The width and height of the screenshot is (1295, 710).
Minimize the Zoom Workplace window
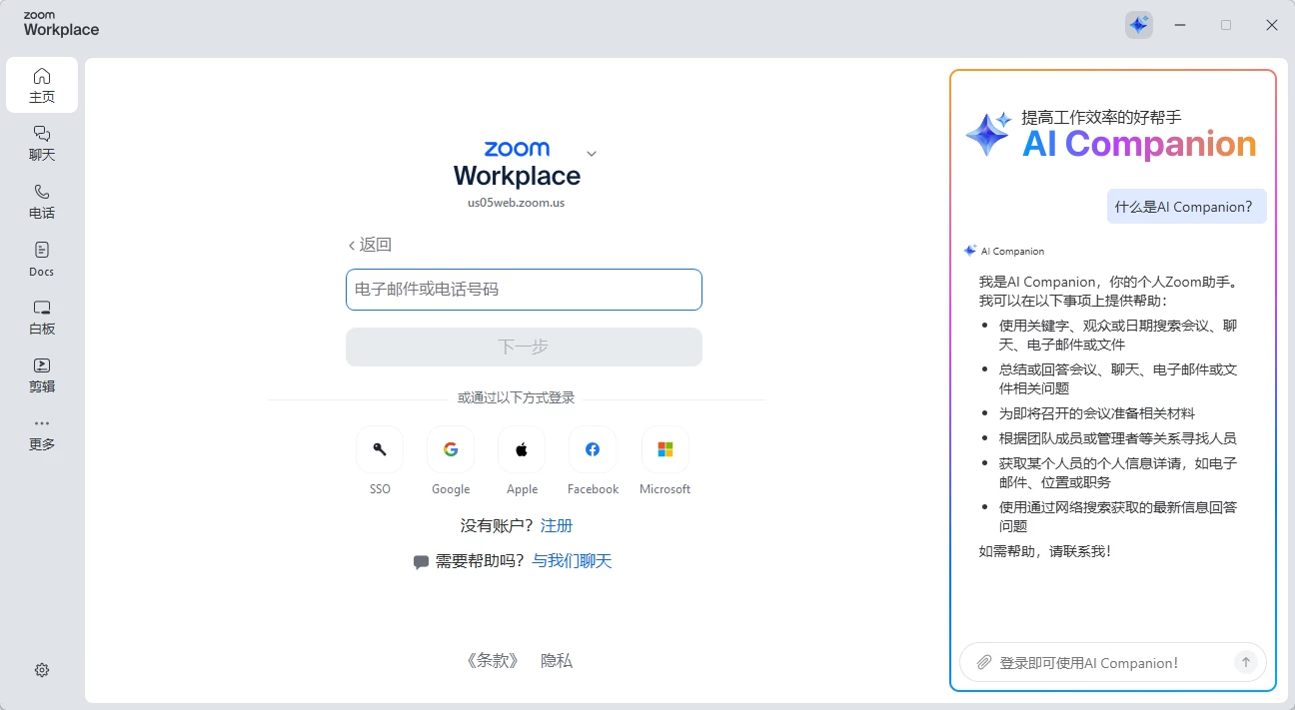[x=1180, y=25]
